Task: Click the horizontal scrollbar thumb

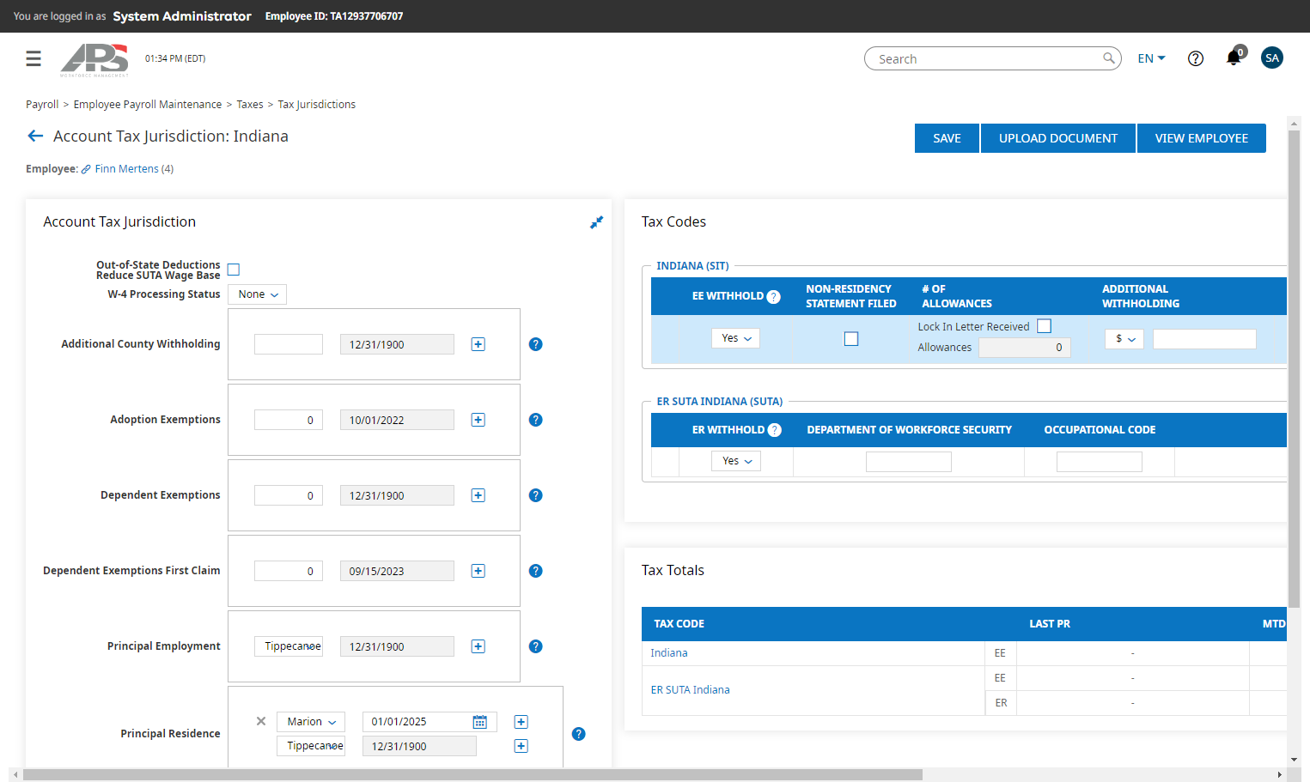Action: [x=472, y=774]
